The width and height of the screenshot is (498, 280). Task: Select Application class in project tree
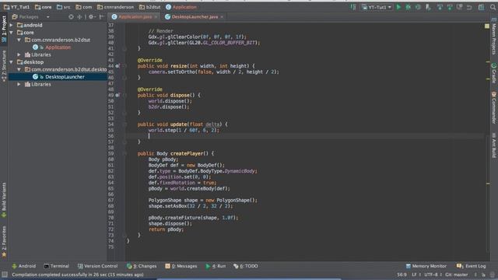tap(58, 47)
